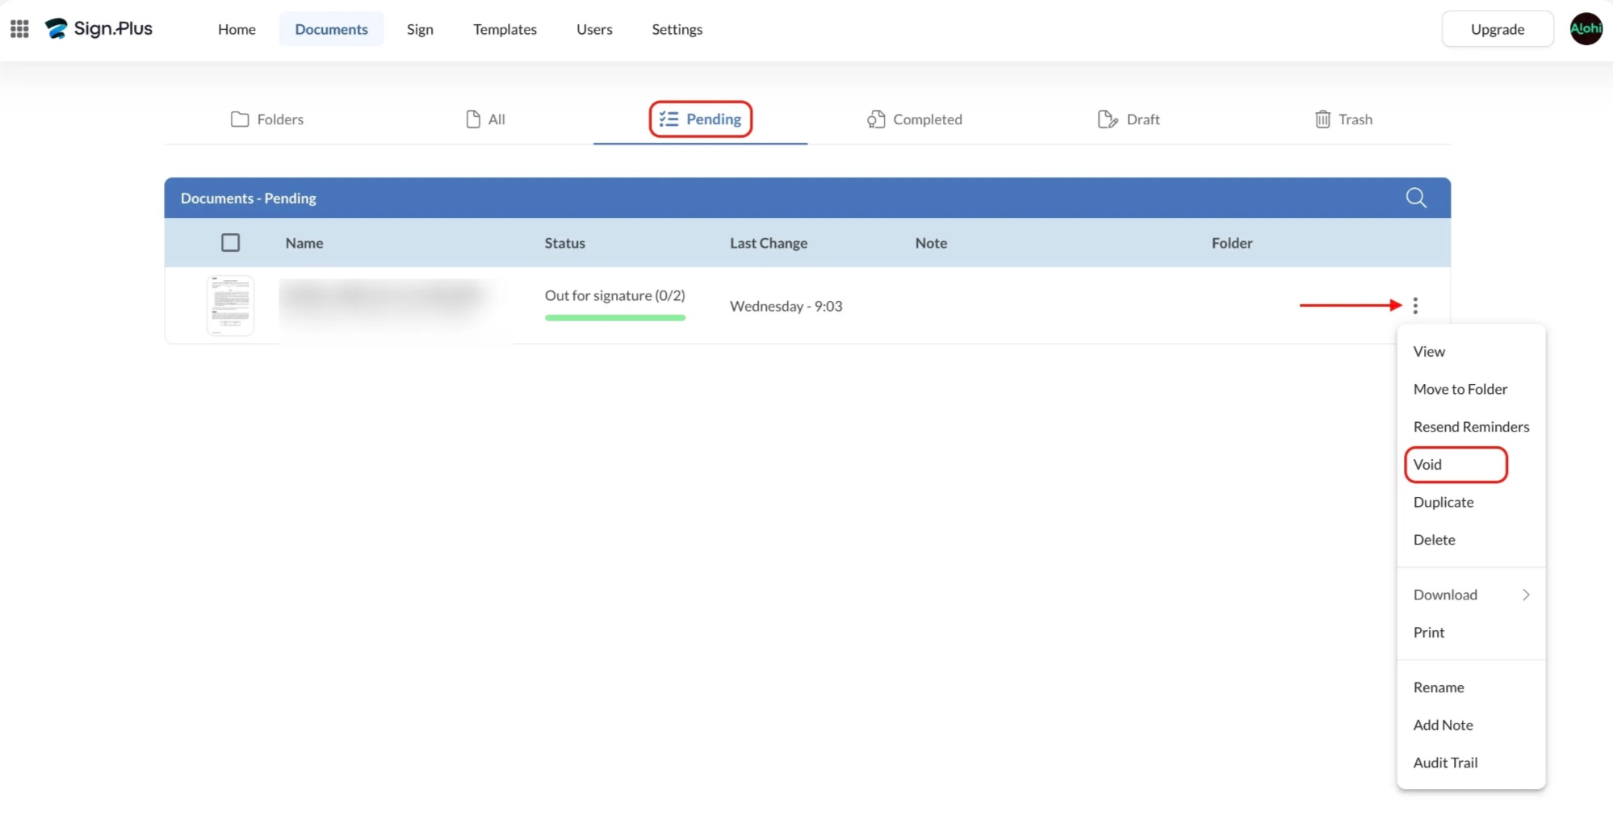Expand the Download submenu arrow
The width and height of the screenshot is (1613, 823).
point(1525,595)
